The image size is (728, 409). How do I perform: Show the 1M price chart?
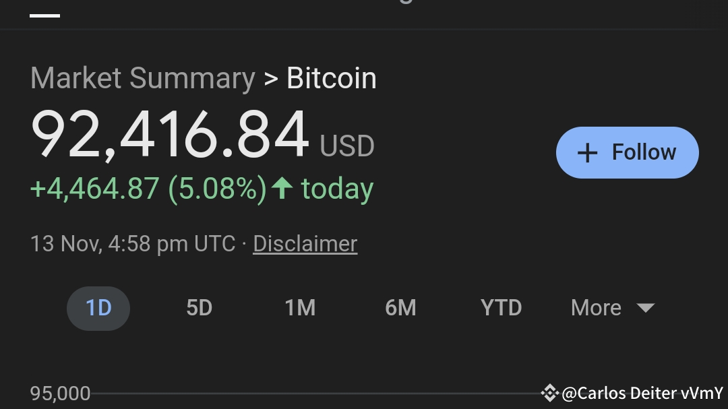pyautogui.click(x=300, y=308)
